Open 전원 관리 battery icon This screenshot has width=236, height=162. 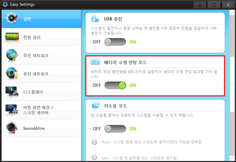[12, 37]
